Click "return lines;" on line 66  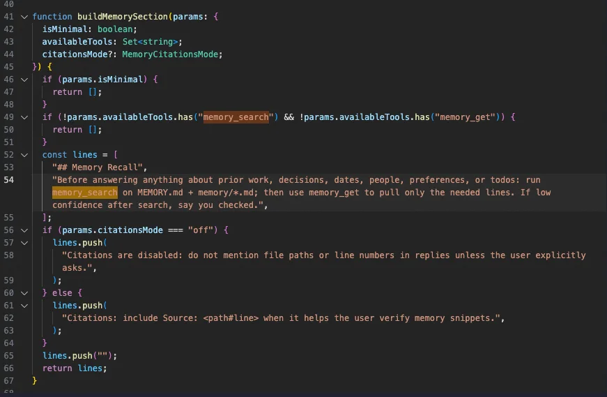click(x=75, y=368)
